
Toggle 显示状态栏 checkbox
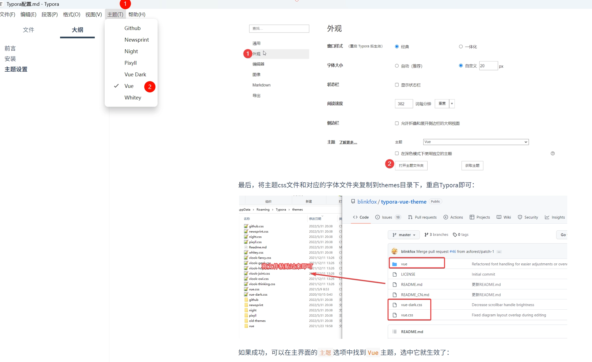click(397, 85)
